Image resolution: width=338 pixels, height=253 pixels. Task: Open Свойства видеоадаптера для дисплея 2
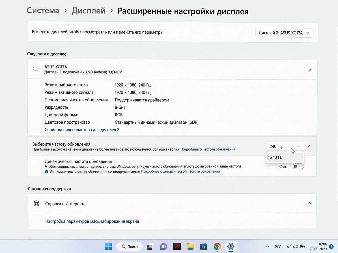(x=82, y=130)
